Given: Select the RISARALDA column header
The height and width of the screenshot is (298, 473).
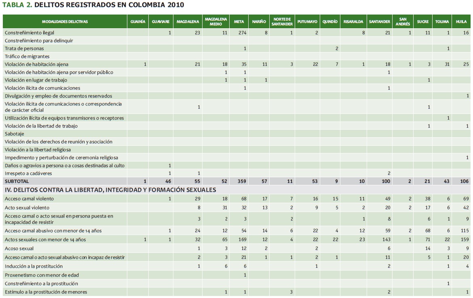Looking at the screenshot, I should (353, 22).
